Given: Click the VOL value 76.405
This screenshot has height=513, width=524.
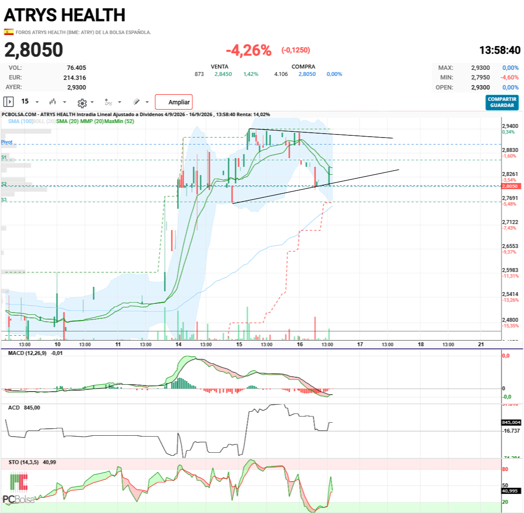Looking at the screenshot, I should [x=76, y=68].
